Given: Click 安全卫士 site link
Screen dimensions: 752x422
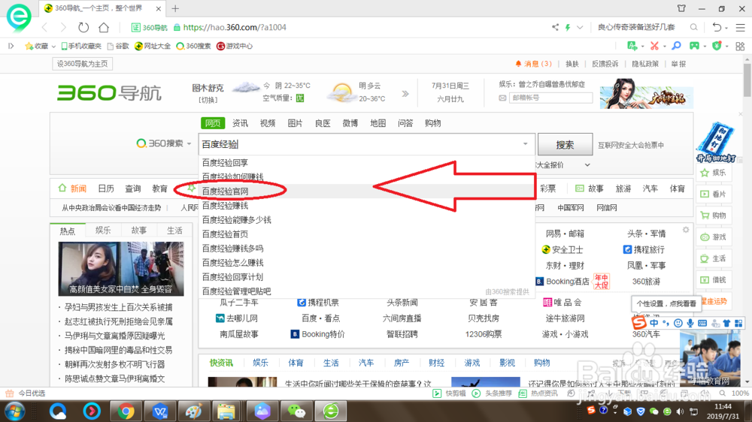Looking at the screenshot, I should [562, 249].
